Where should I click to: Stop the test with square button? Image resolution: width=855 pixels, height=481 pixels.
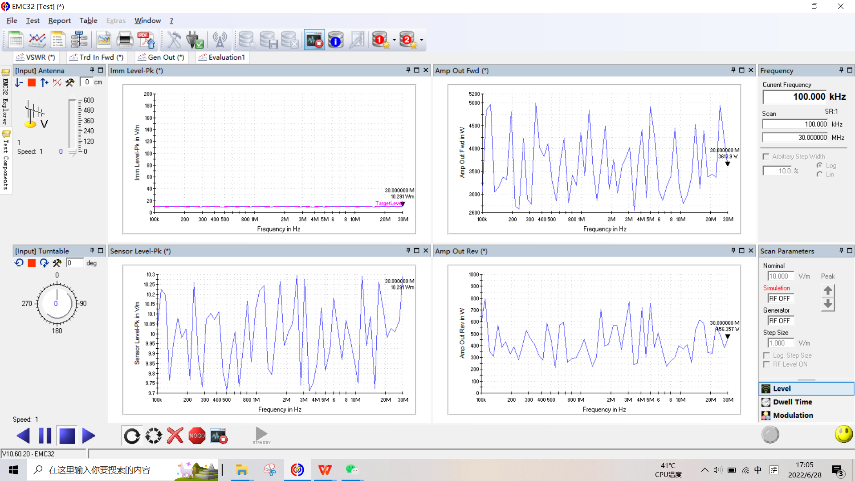point(67,436)
